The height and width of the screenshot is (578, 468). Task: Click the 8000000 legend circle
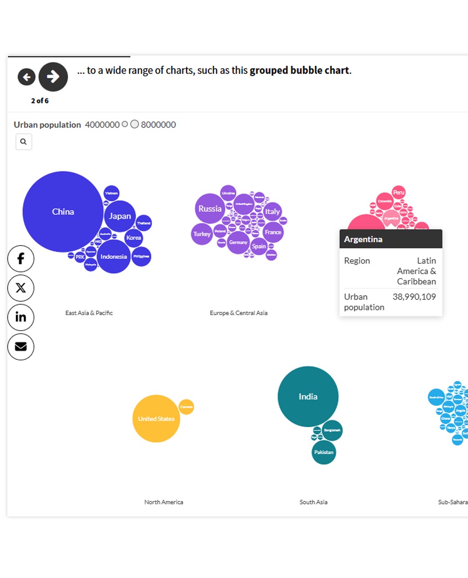(134, 124)
